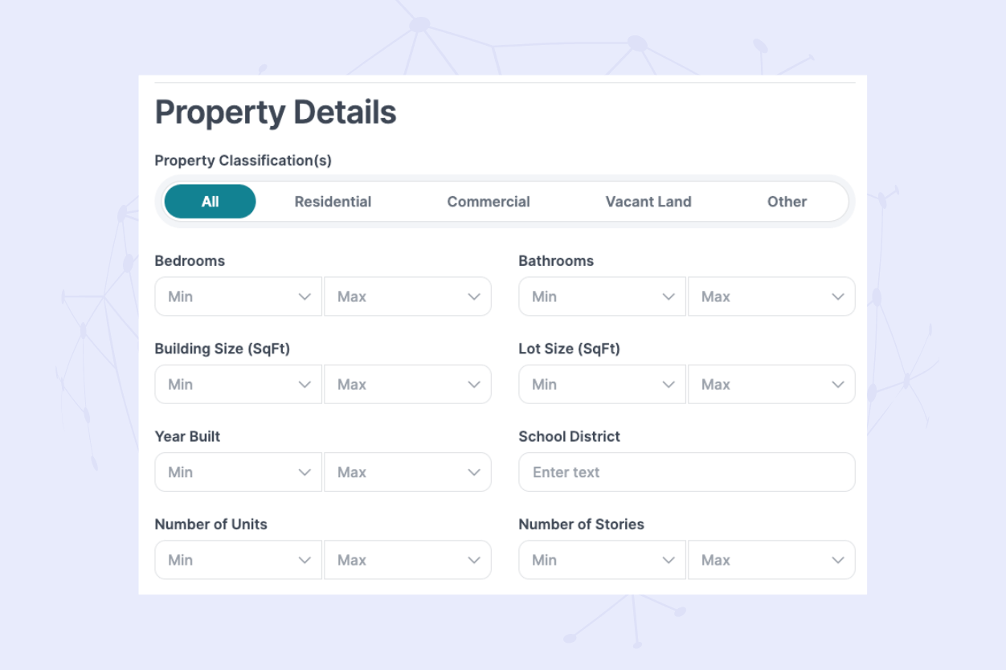This screenshot has height=670, width=1006.
Task: Open the Bedrooms Min dropdown
Action: pyautogui.click(x=238, y=296)
